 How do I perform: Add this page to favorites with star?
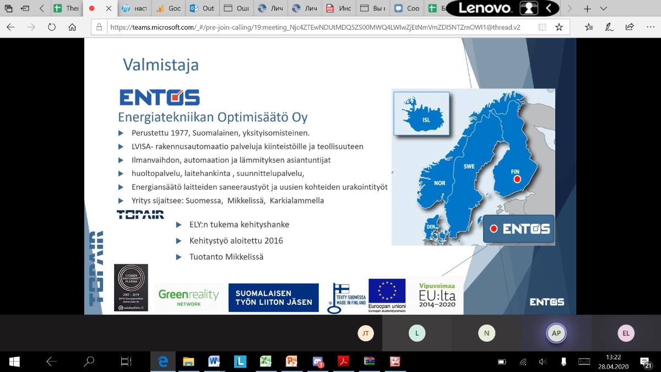559,26
